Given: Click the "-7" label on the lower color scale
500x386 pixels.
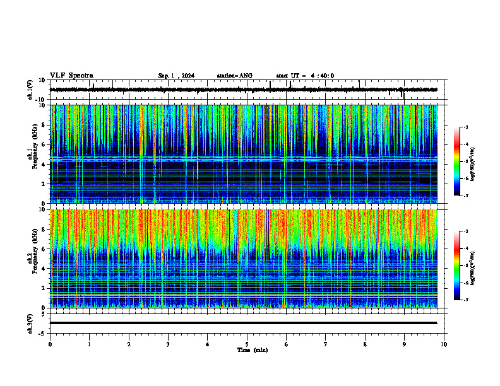Looking at the screenshot, I should coord(465,300).
